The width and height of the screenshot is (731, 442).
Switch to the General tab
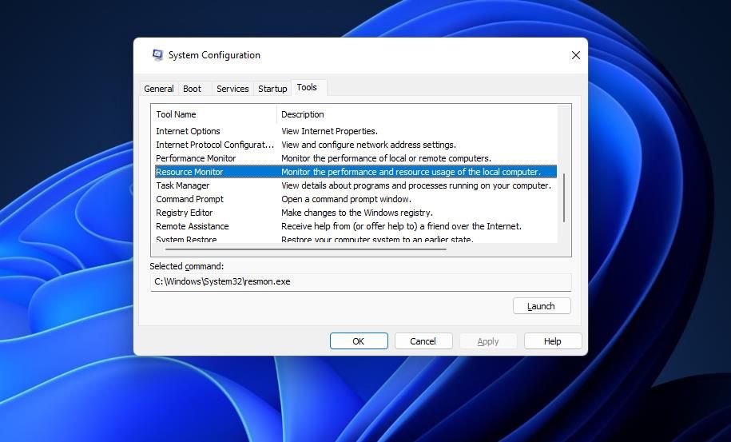pos(159,89)
